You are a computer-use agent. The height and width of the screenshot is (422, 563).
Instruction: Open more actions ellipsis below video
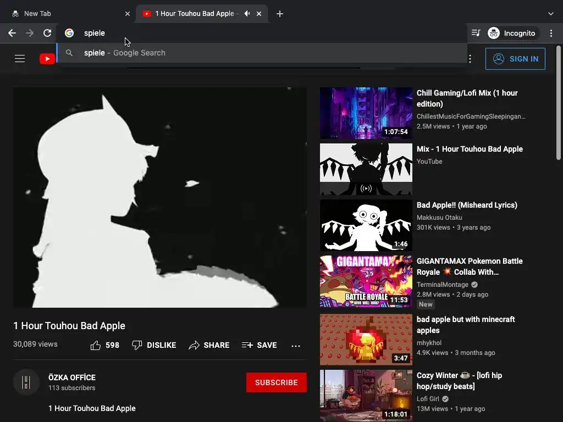coord(296,346)
